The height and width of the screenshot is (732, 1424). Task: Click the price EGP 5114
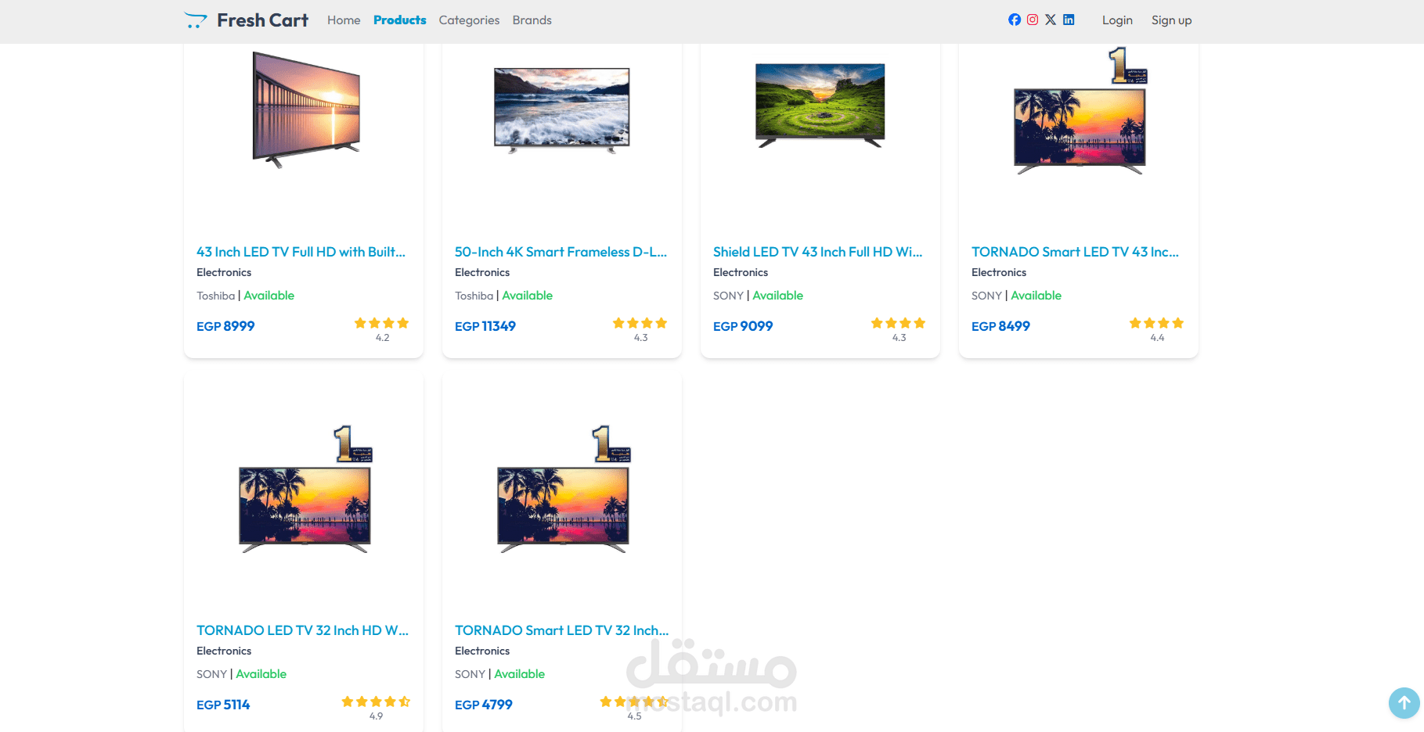pos(223,705)
